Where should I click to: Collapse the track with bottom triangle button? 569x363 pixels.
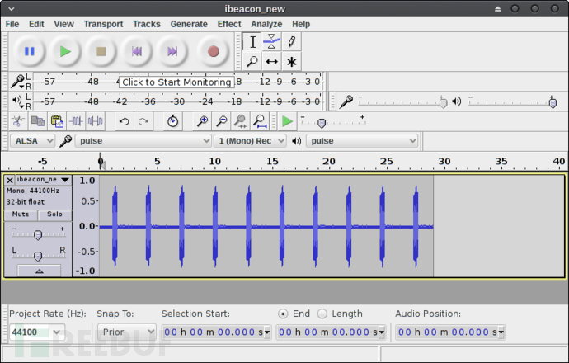40,271
